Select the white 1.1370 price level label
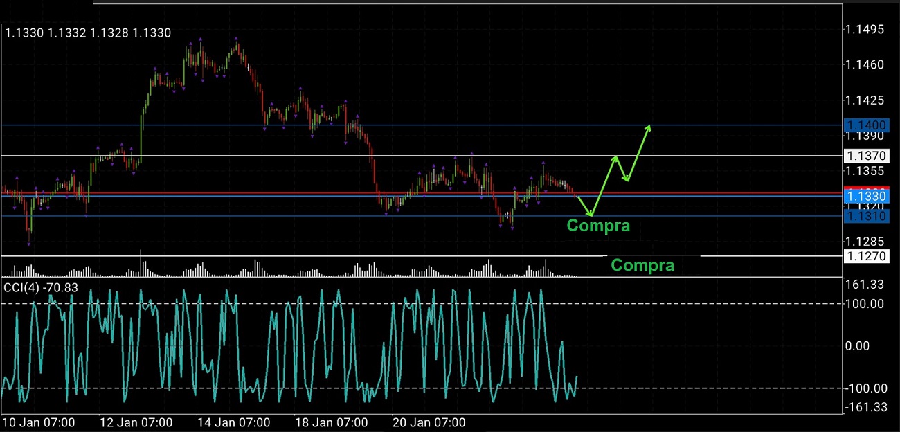This screenshot has width=900, height=432. 865,156
